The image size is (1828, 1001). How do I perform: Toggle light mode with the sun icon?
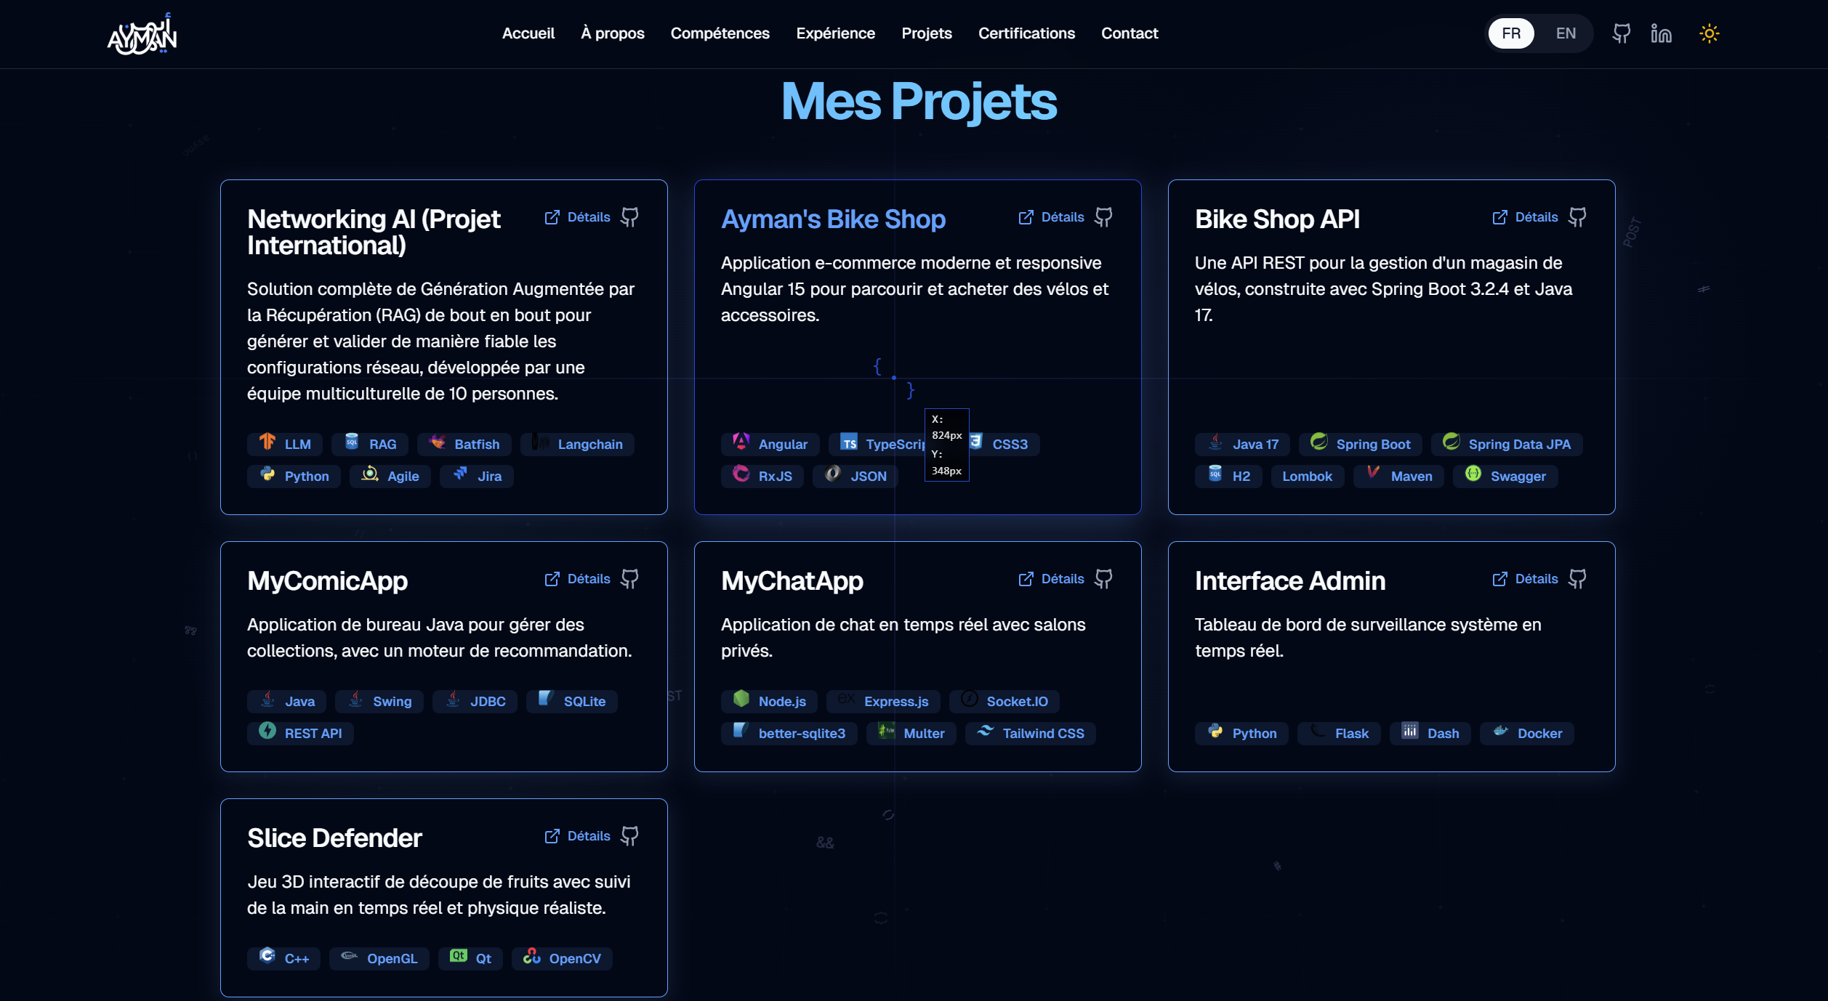(1709, 33)
